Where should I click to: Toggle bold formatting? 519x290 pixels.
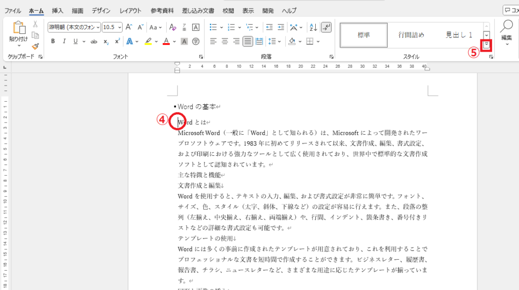pos(53,42)
